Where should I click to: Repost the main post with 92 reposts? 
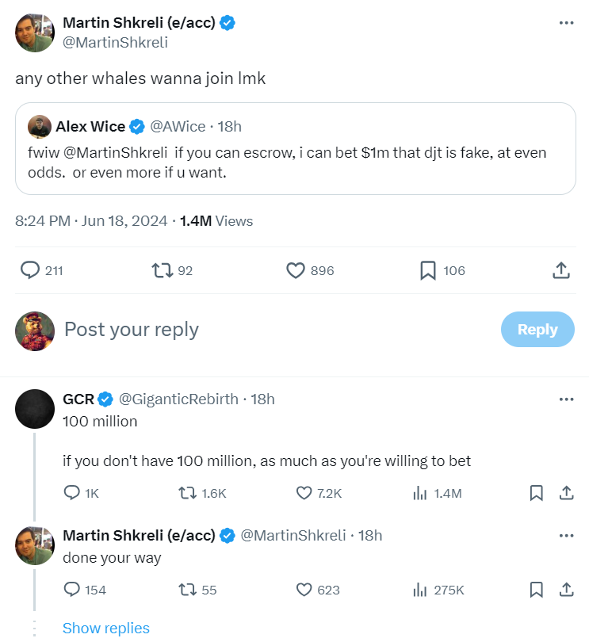[x=161, y=270]
